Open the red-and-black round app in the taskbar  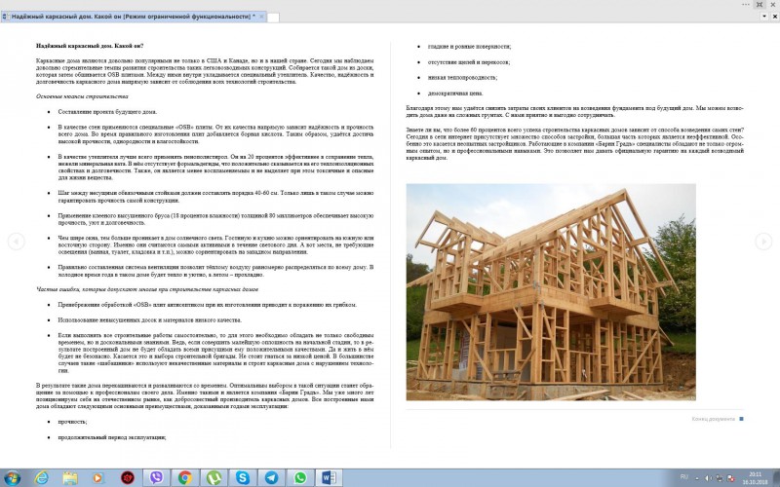[128, 478]
